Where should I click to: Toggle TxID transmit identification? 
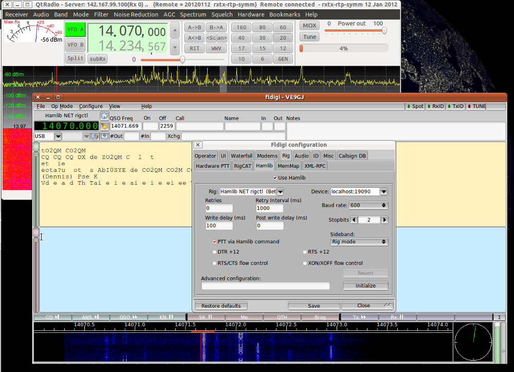(456, 106)
